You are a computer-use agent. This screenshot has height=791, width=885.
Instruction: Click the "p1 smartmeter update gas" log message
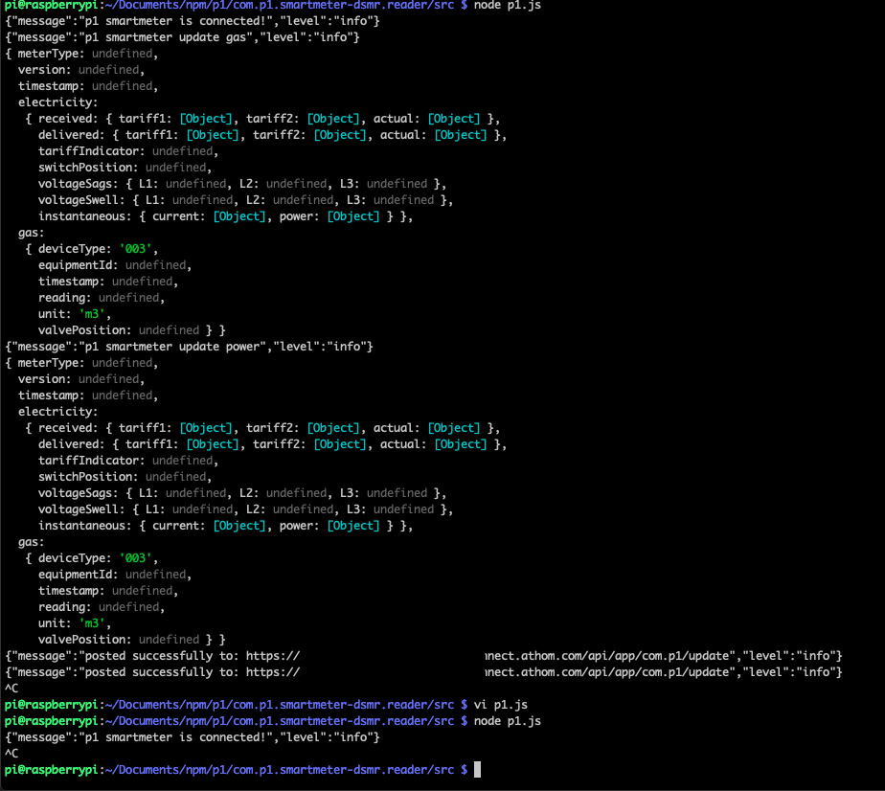(182, 37)
